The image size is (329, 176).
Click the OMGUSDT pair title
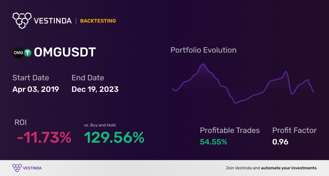[x=65, y=53]
